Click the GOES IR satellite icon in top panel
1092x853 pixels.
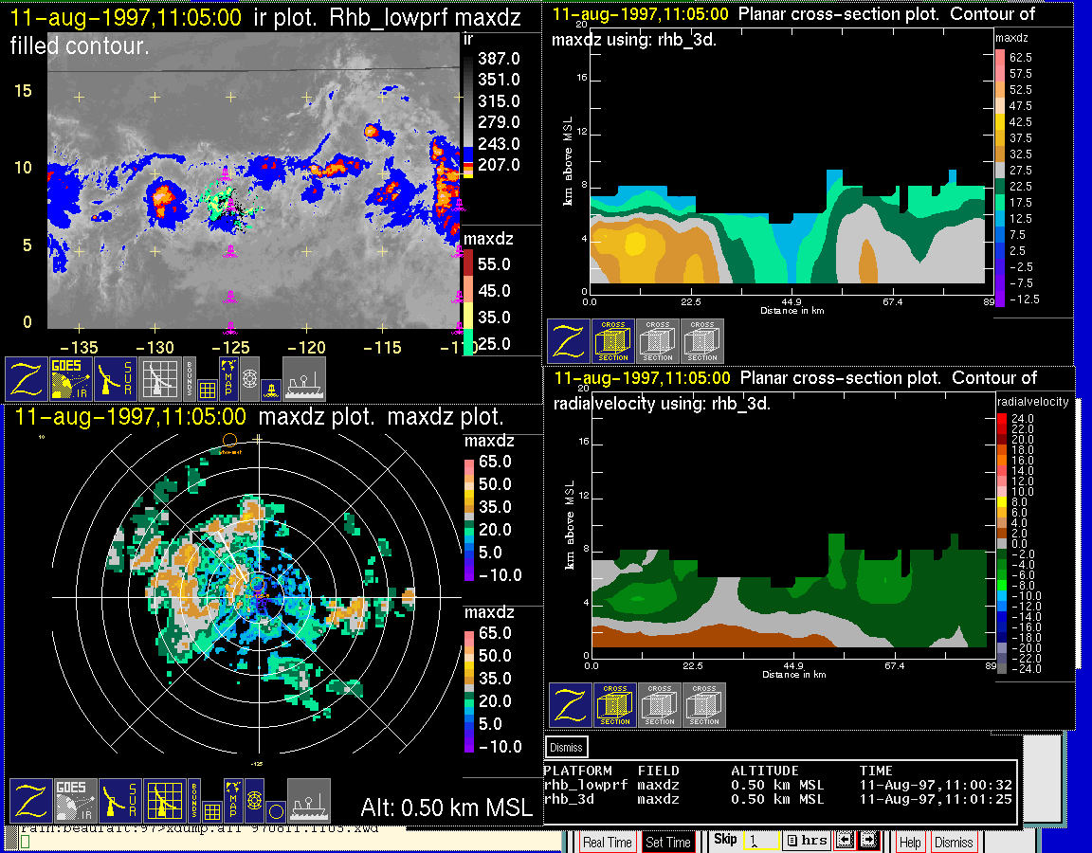tap(71, 378)
